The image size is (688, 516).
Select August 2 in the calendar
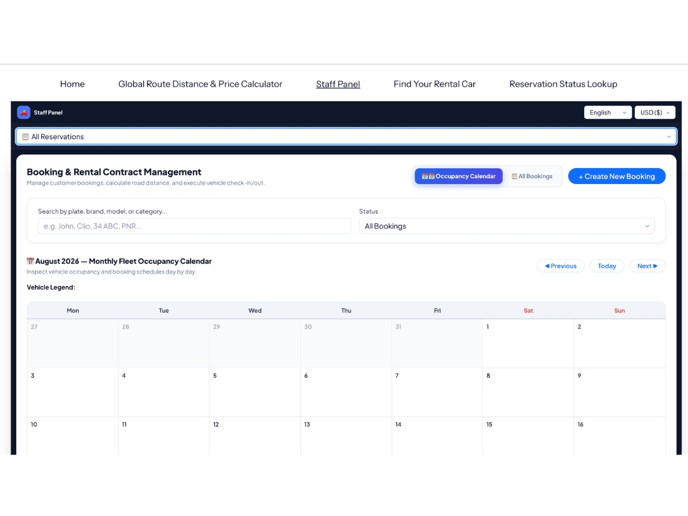coord(620,343)
